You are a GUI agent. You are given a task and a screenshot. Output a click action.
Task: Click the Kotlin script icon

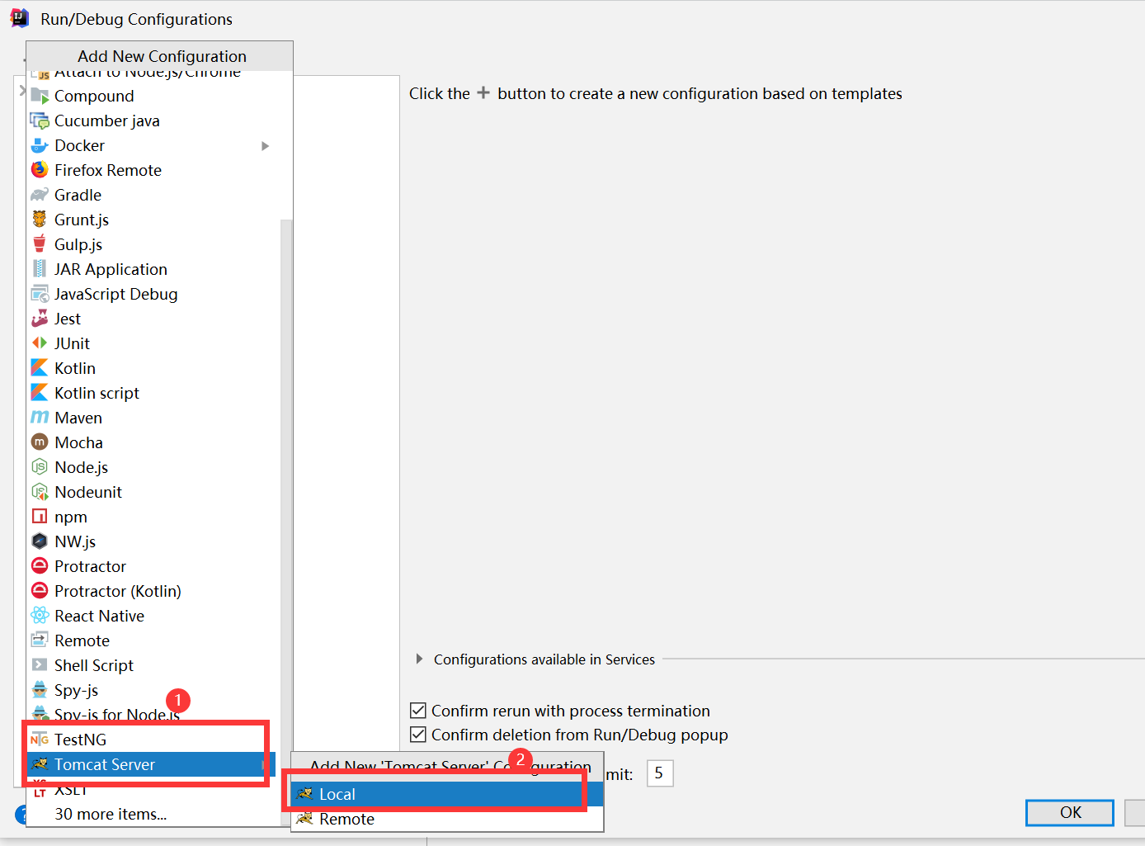point(40,393)
